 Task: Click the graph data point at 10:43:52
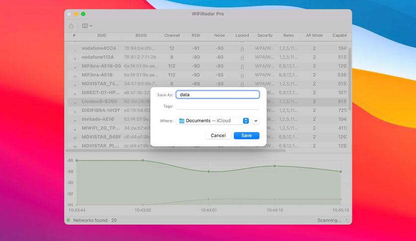click(143, 160)
